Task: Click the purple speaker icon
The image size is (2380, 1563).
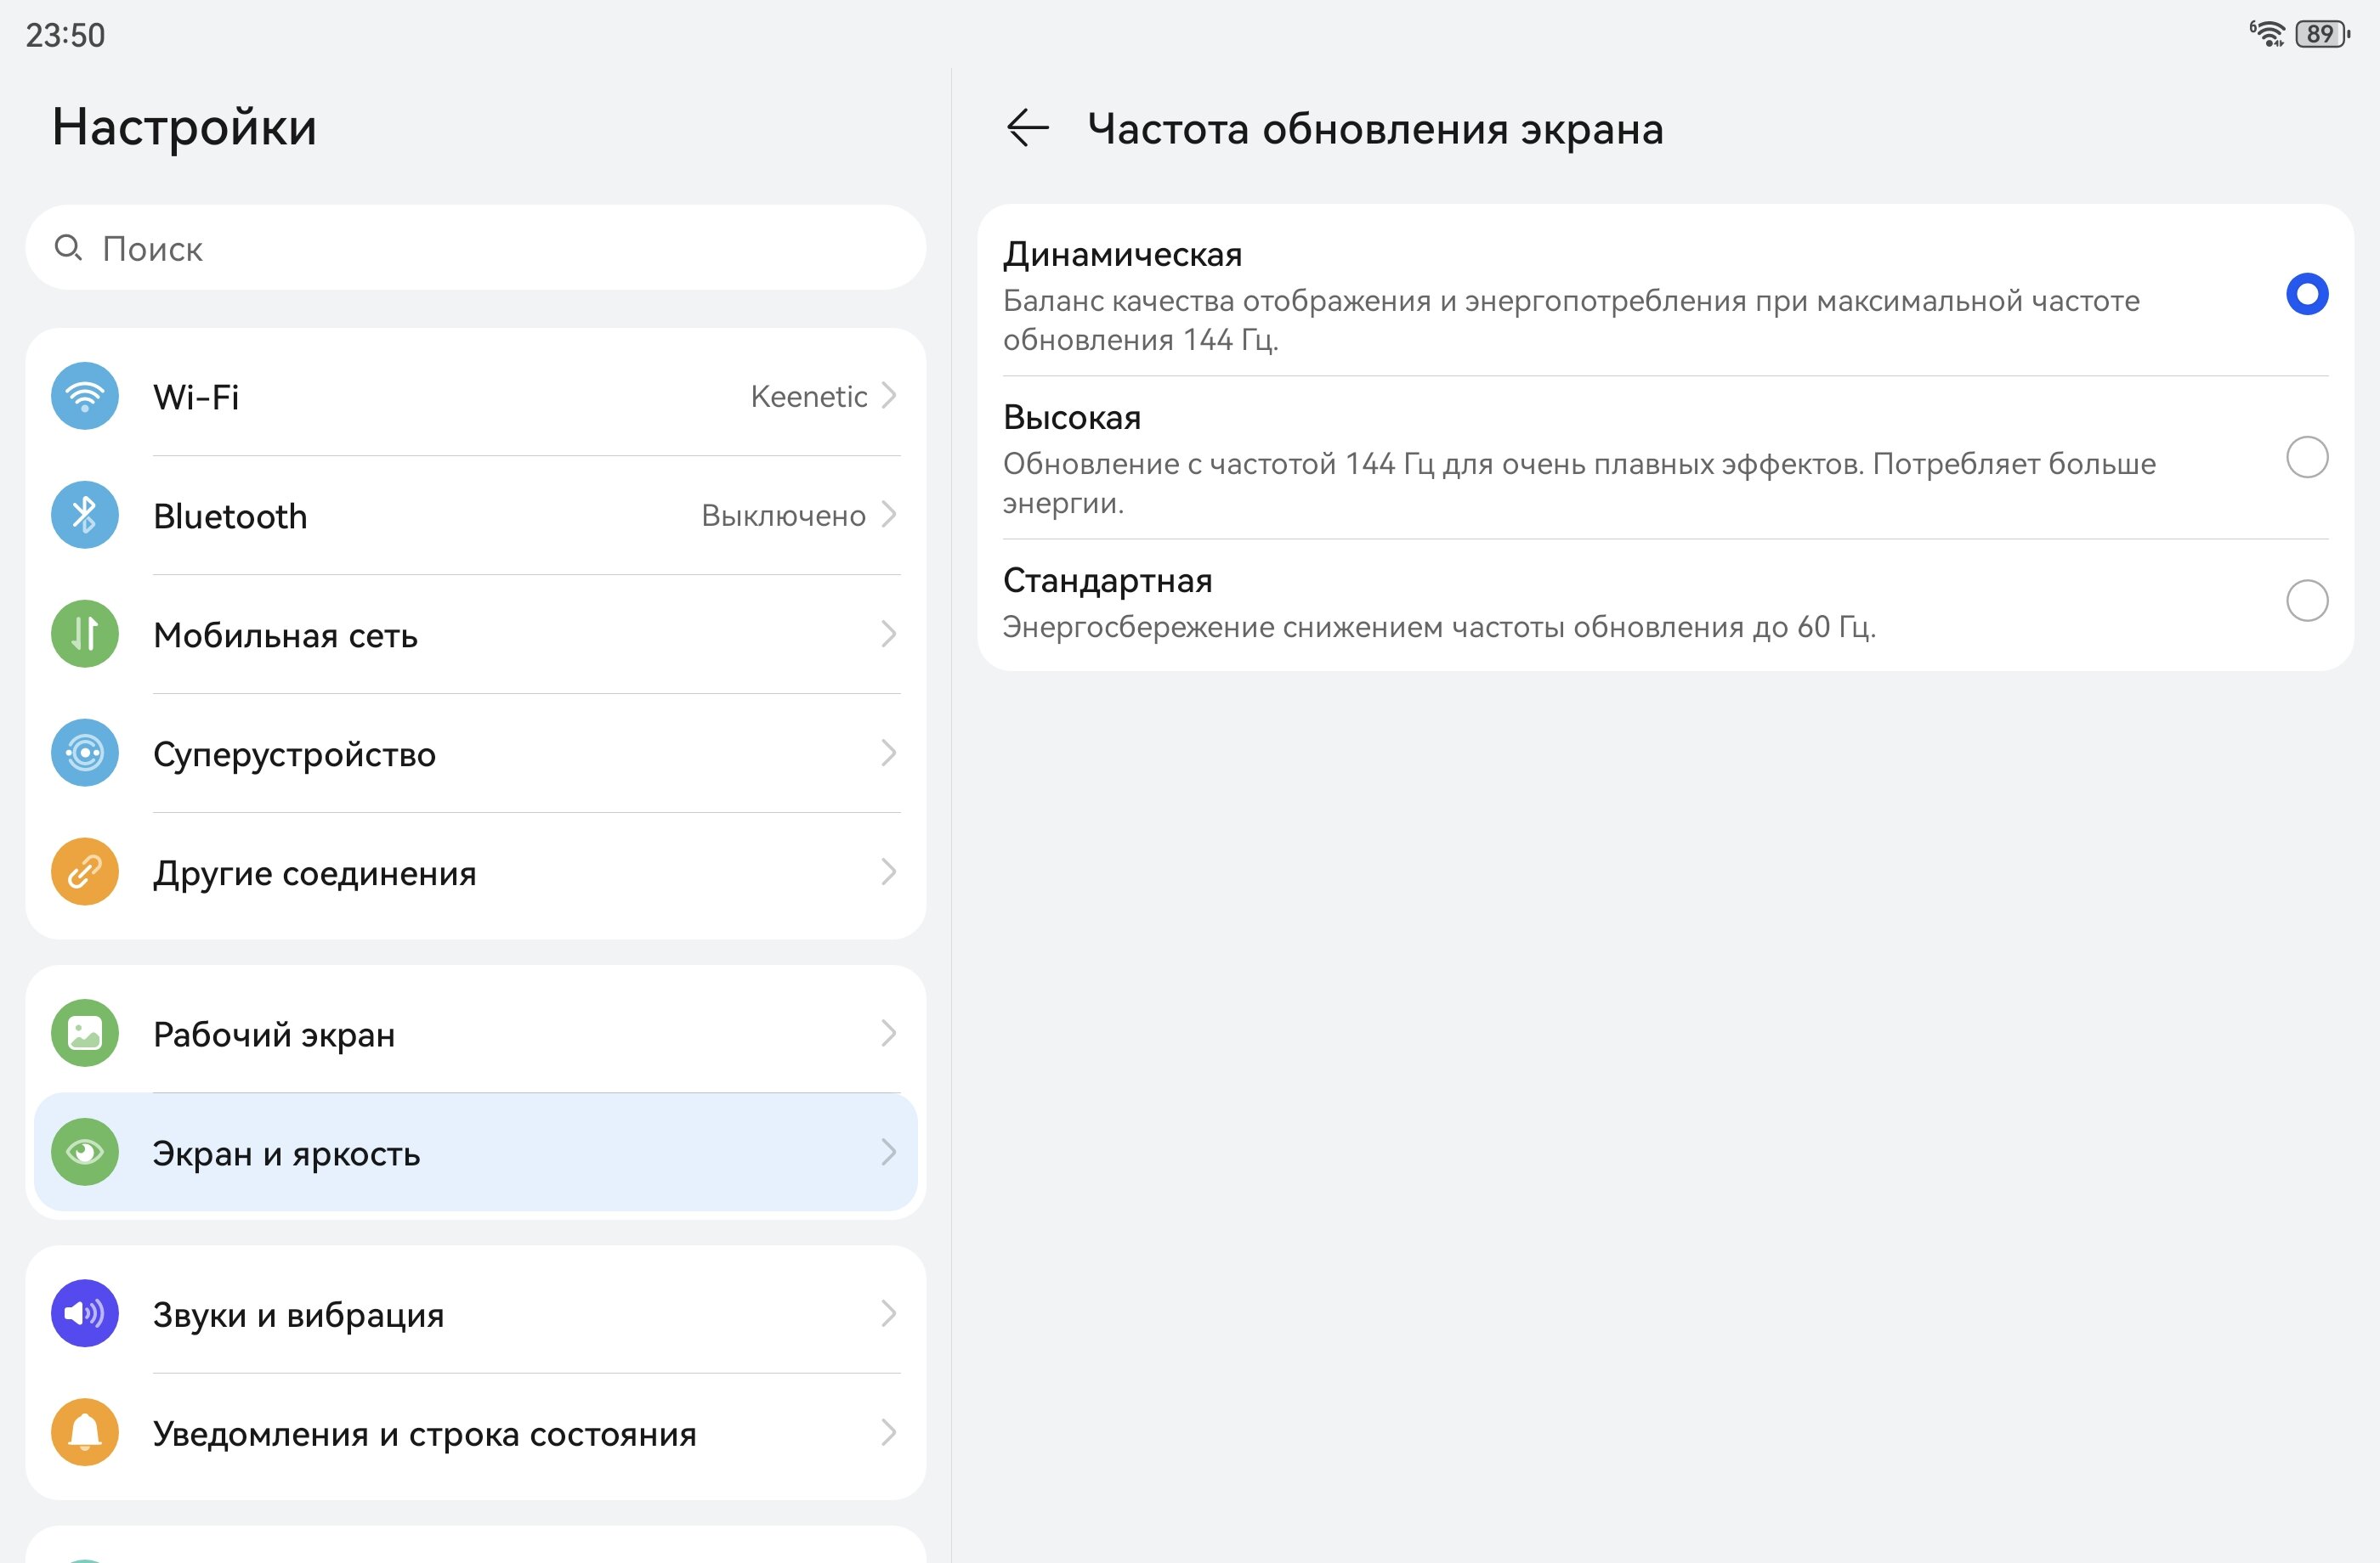Action: tap(85, 1313)
